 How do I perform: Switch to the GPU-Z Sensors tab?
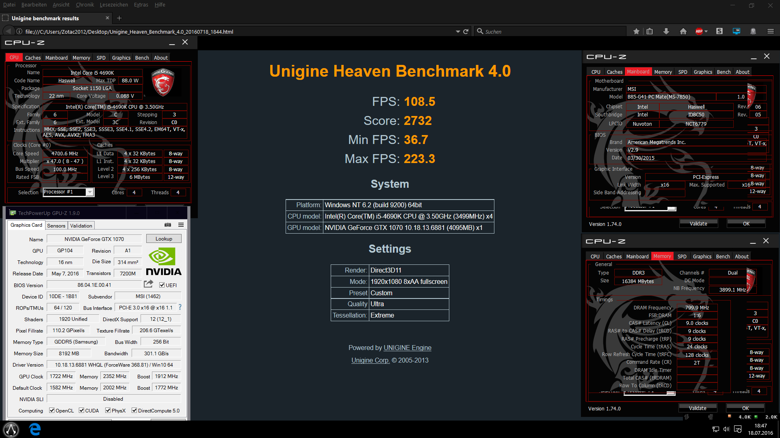(56, 225)
